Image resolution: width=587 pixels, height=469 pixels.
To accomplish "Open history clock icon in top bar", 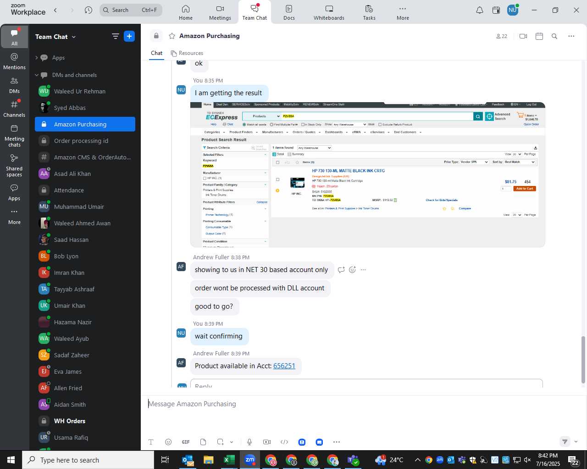I will pyautogui.click(x=89, y=10).
